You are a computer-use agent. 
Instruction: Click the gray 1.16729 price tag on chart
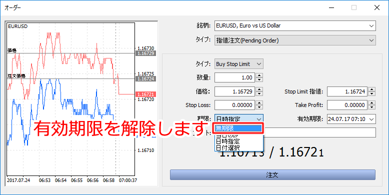click(146, 53)
